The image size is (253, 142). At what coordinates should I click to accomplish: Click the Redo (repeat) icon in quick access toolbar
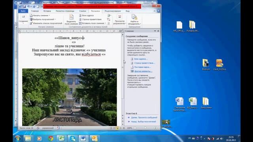[x=34, y=7]
